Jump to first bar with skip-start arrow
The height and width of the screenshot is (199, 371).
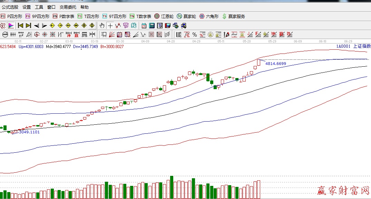[x=20, y=26]
